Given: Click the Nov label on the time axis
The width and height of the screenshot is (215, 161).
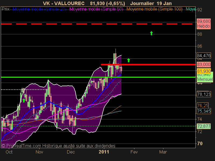Looking at the screenshot, I should (x=39, y=152).
